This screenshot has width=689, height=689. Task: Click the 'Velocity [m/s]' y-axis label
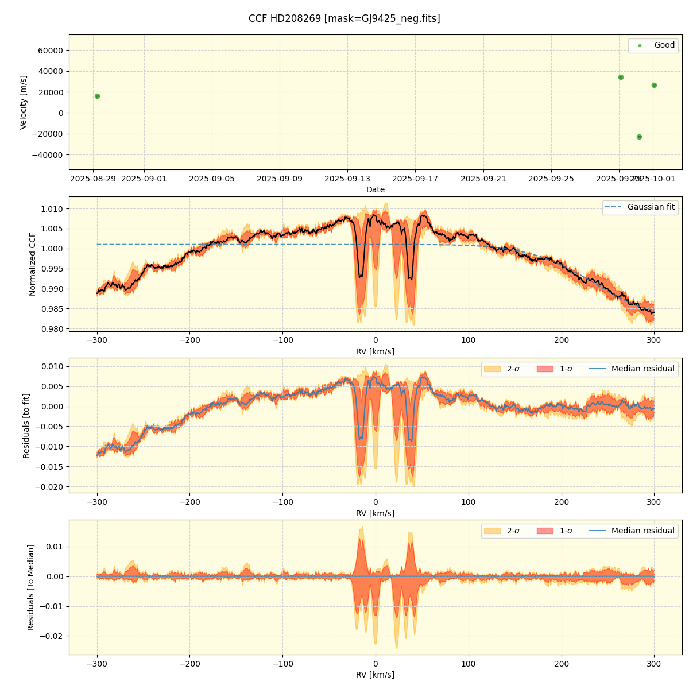coord(24,102)
